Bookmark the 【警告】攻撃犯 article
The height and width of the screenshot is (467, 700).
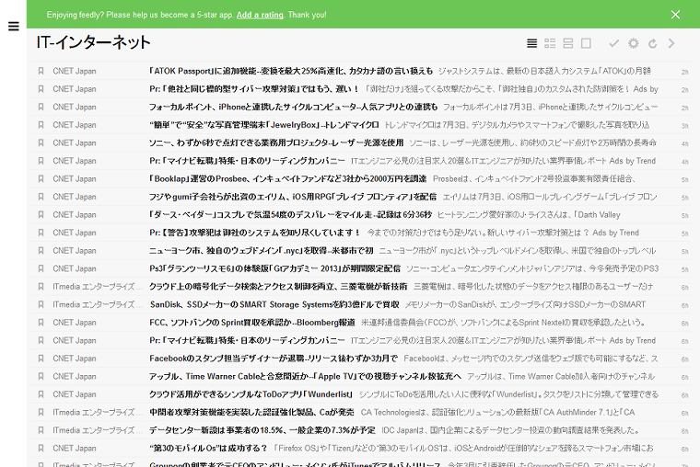coord(41,233)
